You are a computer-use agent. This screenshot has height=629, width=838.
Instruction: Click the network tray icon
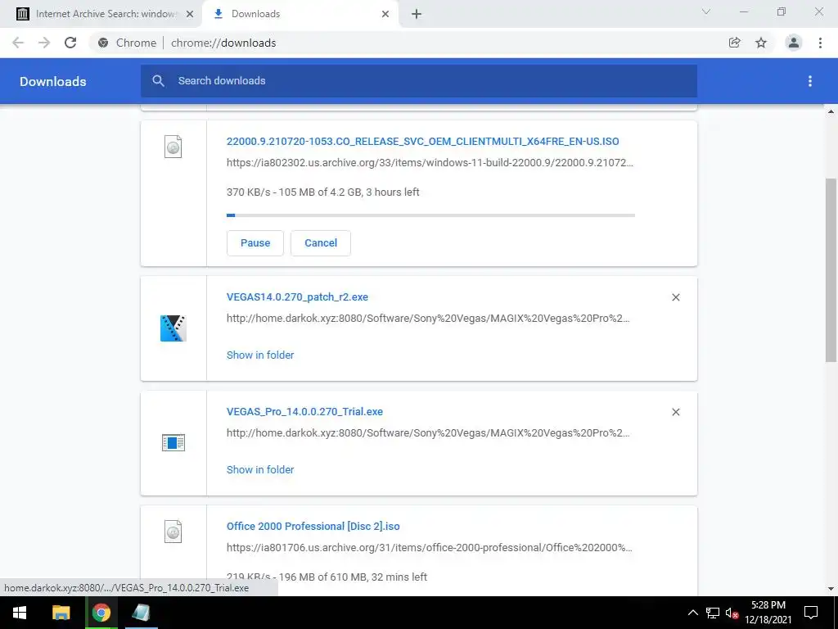[x=712, y=613]
